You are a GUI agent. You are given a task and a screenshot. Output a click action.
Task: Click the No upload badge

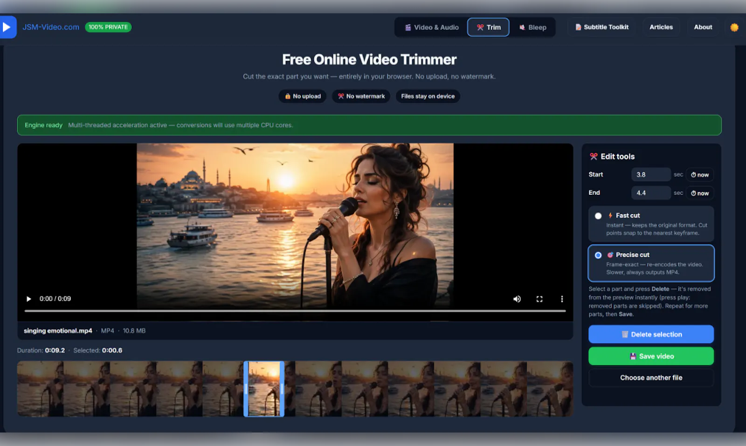click(x=303, y=96)
